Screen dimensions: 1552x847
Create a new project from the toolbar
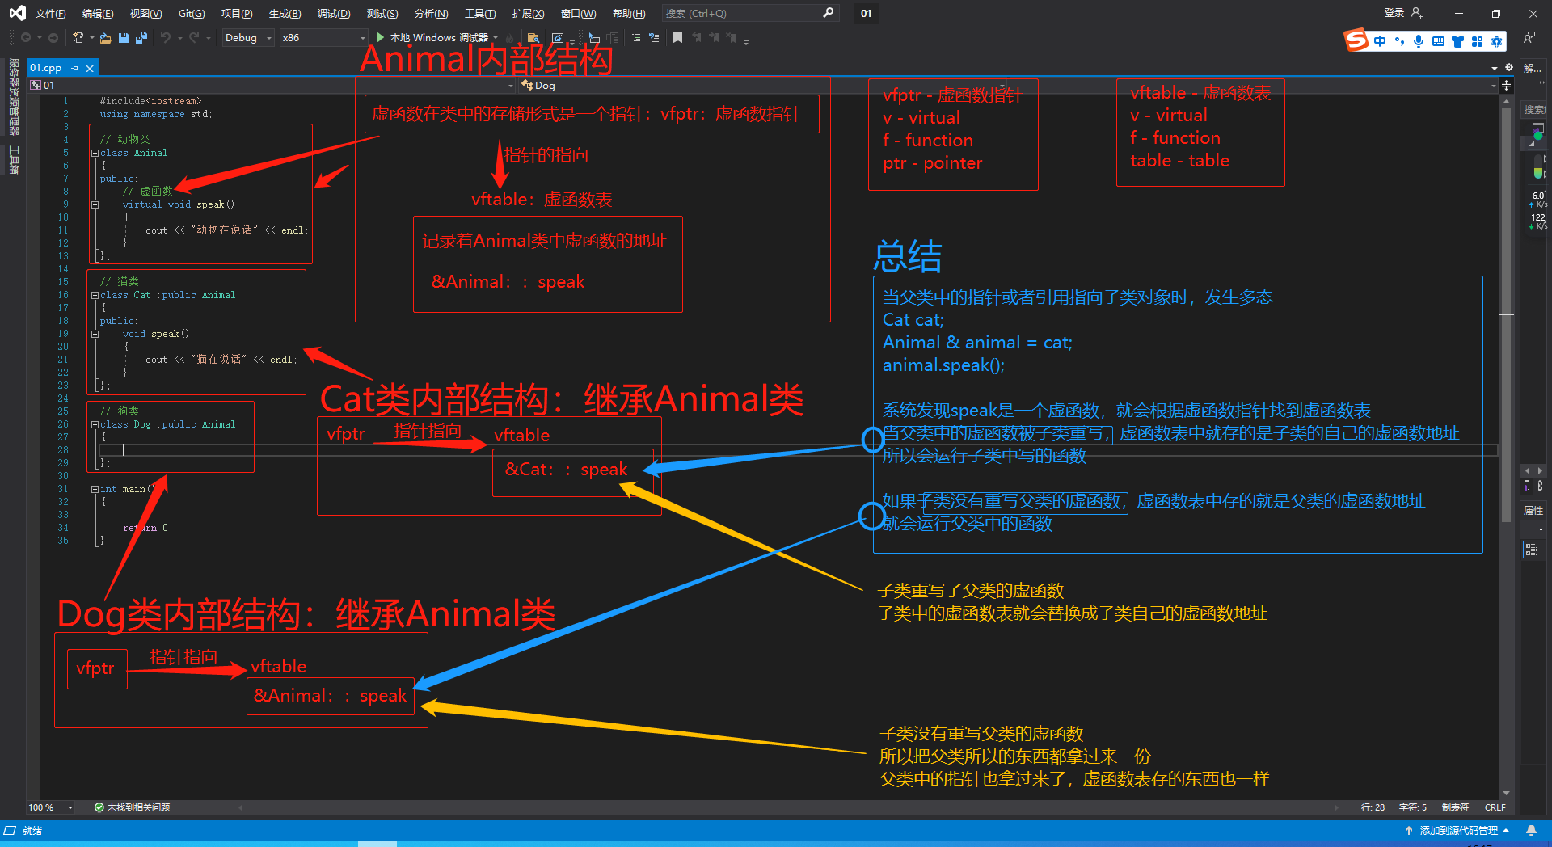click(x=78, y=38)
